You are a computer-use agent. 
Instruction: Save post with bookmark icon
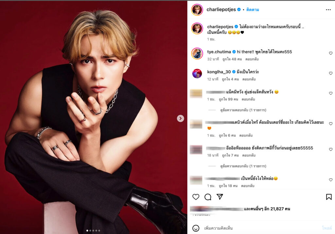[x=329, y=197]
